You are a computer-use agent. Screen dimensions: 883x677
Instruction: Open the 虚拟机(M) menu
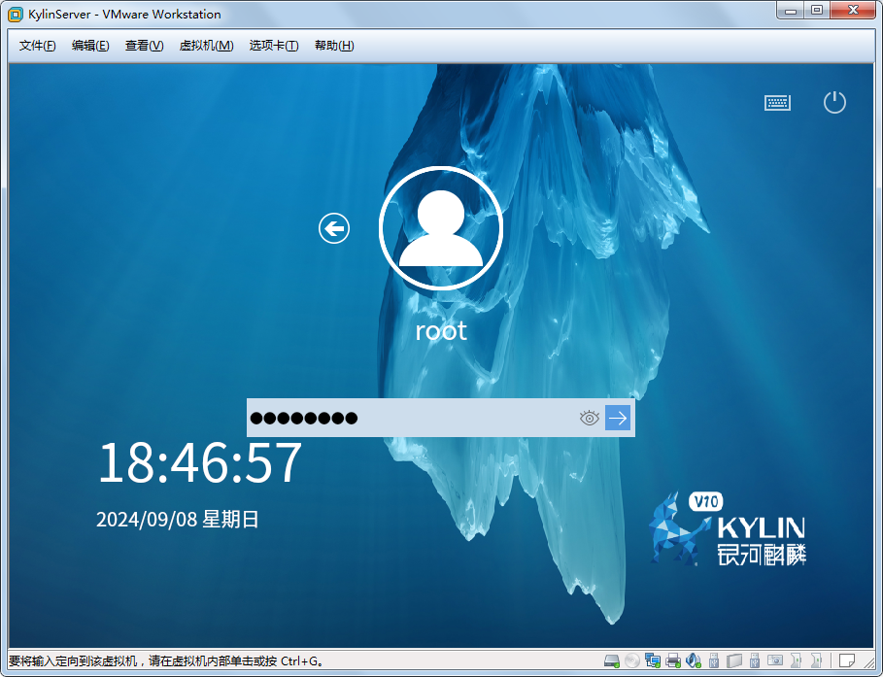coord(206,46)
